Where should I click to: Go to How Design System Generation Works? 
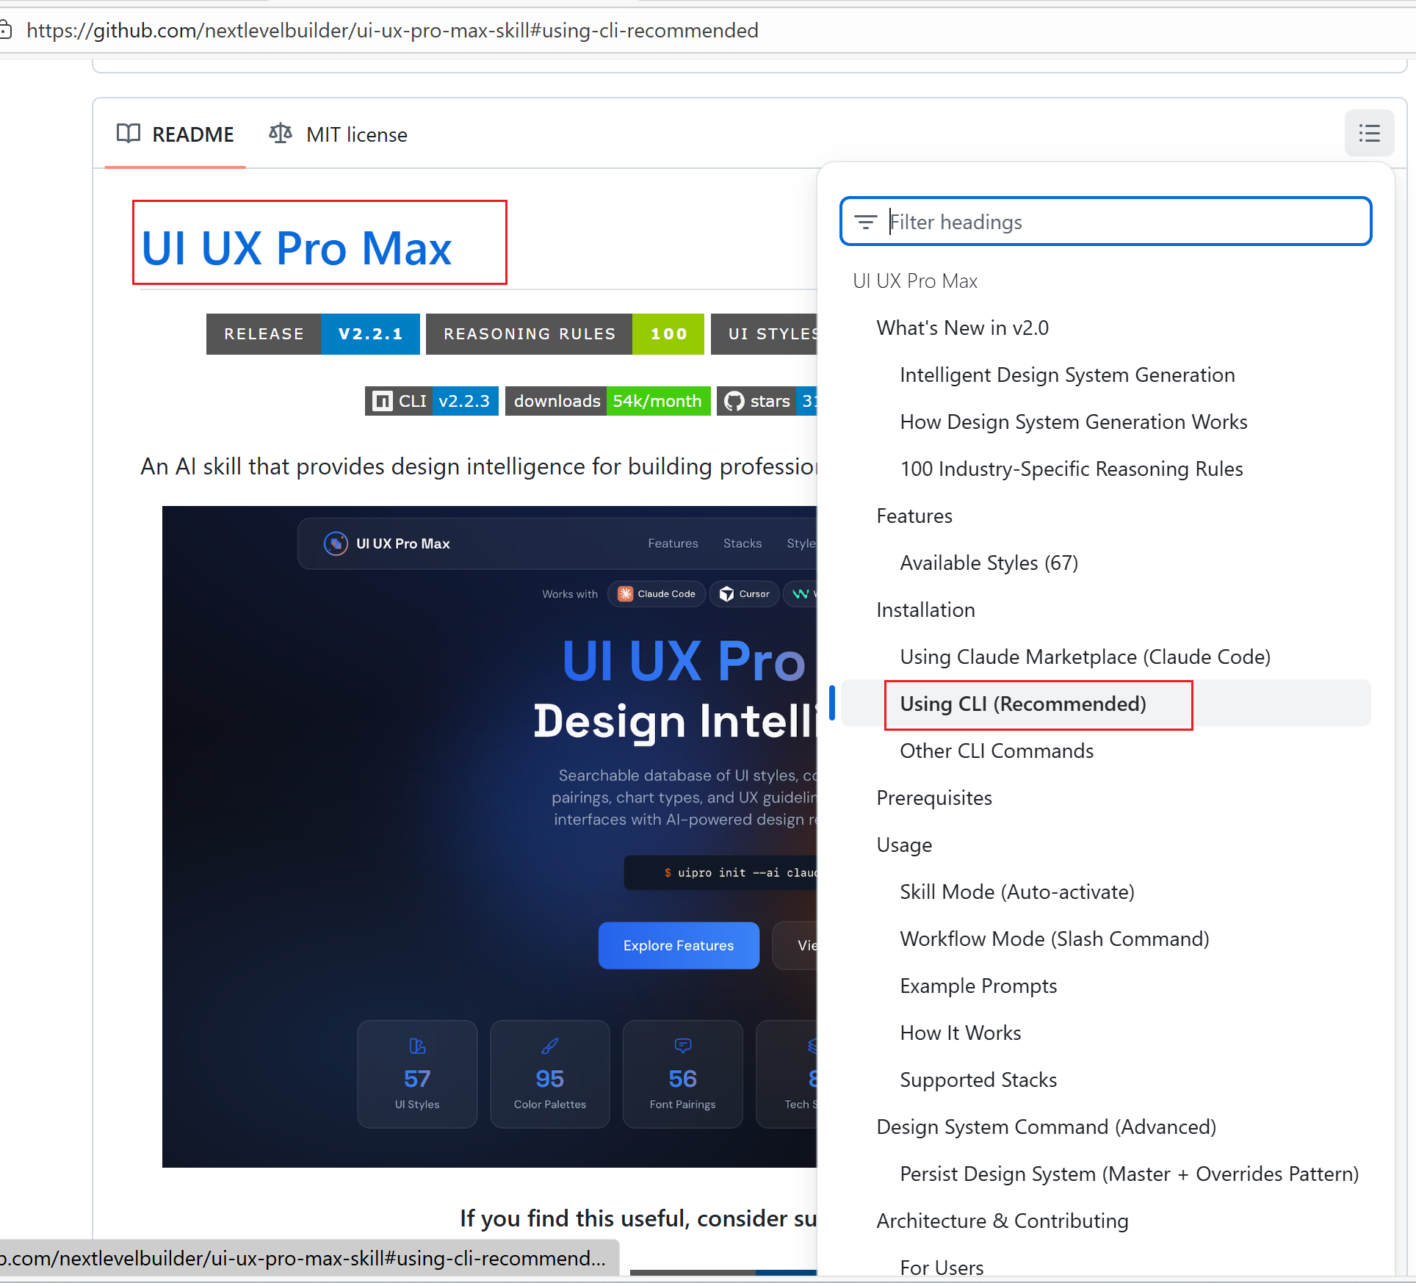click(1074, 422)
